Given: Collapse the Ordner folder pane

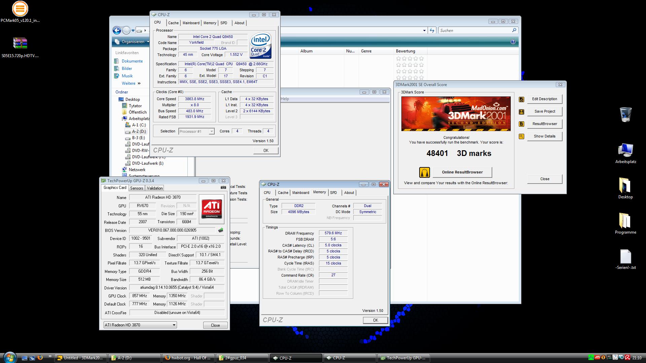Looking at the screenshot, I should 122,92.
